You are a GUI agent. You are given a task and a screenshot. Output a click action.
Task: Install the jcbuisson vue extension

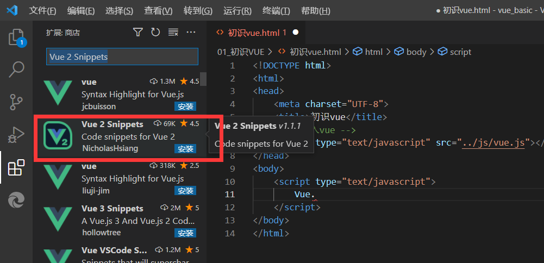185,107
